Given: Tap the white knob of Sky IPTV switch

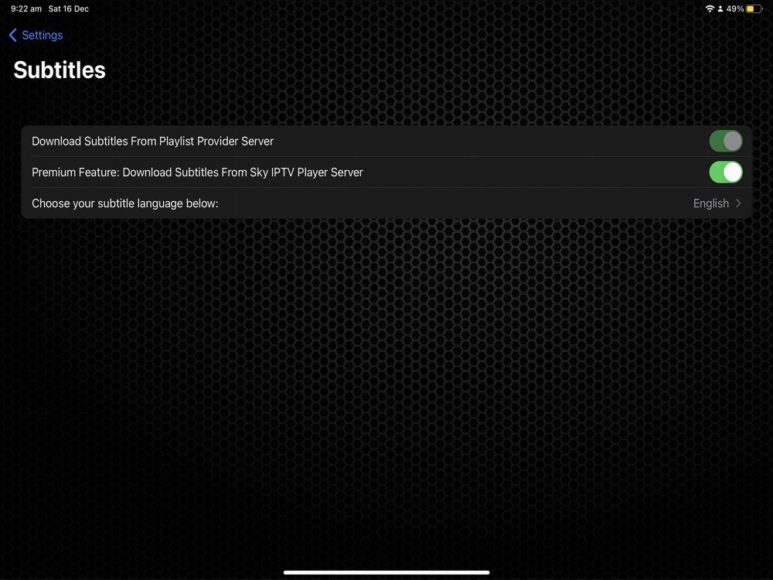Looking at the screenshot, I should (x=732, y=172).
